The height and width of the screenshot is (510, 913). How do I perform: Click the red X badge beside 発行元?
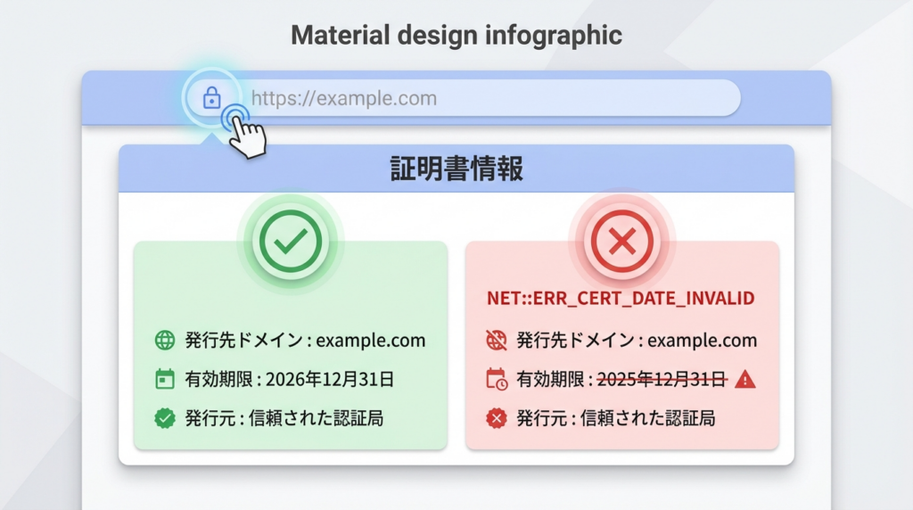click(496, 418)
